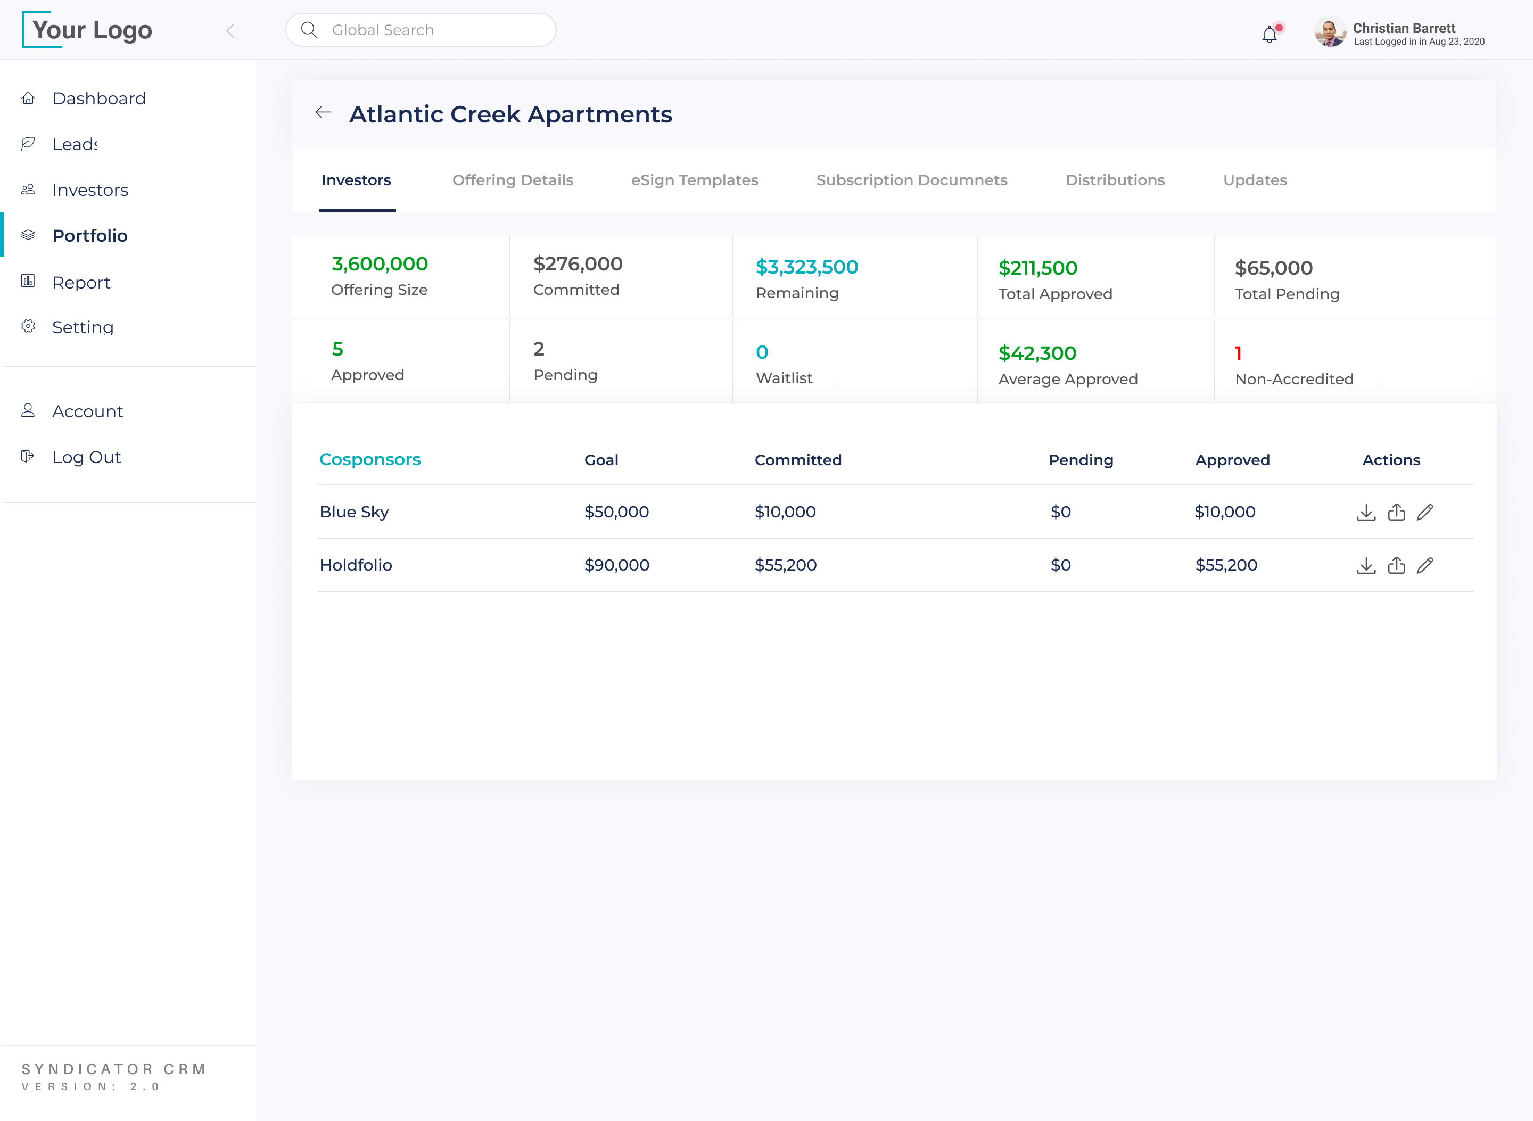Share the Holdfolio cosponsor entry
This screenshot has height=1121, width=1533.
point(1396,565)
